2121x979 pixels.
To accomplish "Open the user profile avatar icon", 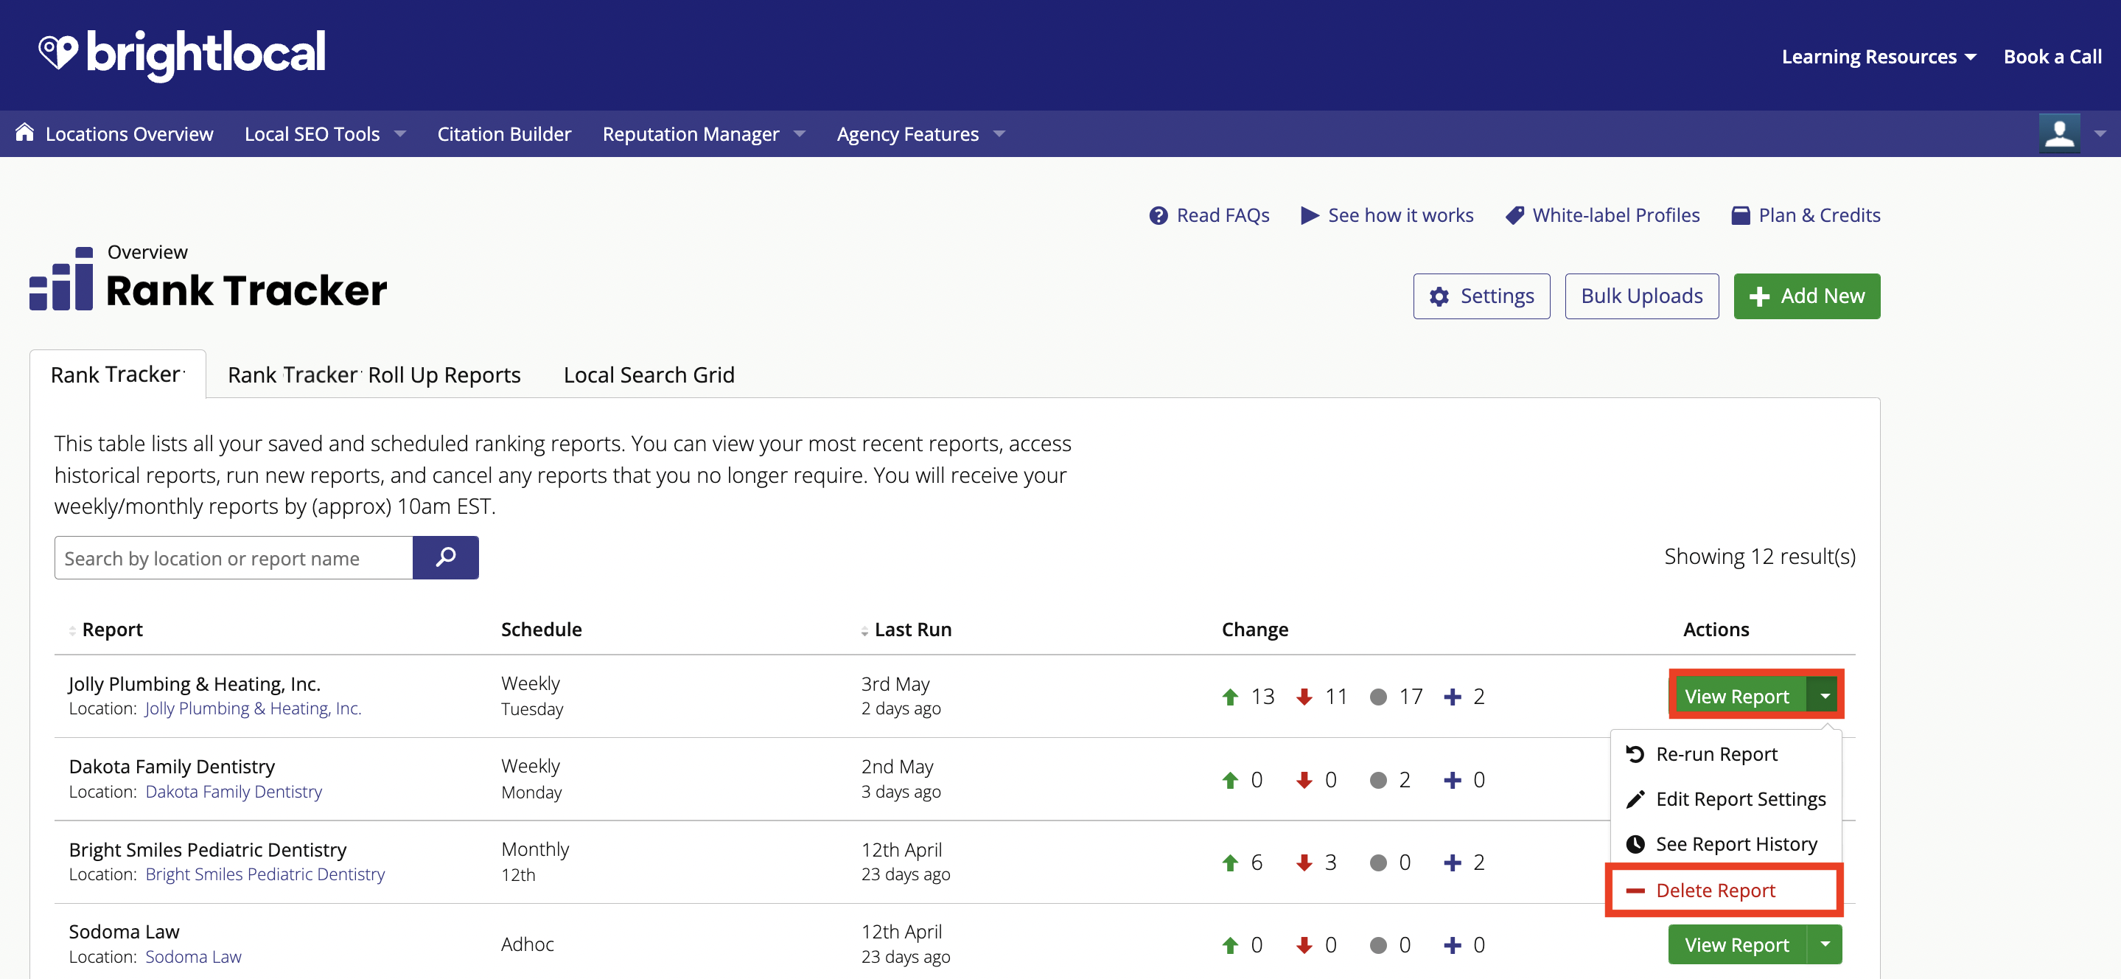I will click(x=2059, y=133).
